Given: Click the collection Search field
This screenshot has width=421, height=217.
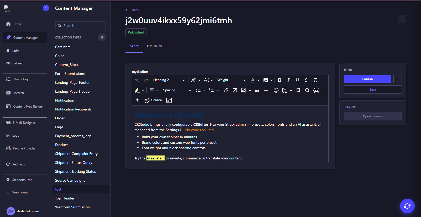Looking at the screenshot, I should pyautogui.click(x=80, y=26).
